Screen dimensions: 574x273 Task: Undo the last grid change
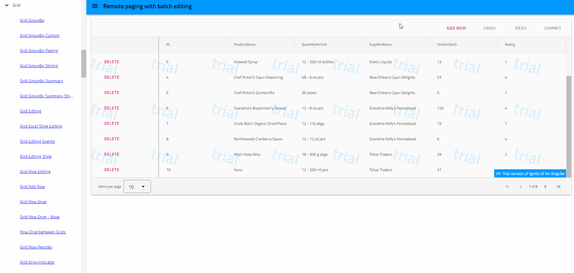(489, 28)
